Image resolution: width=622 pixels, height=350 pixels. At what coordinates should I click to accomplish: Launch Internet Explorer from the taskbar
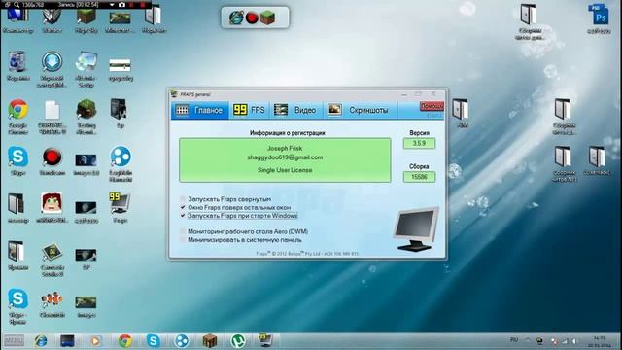tap(41, 341)
